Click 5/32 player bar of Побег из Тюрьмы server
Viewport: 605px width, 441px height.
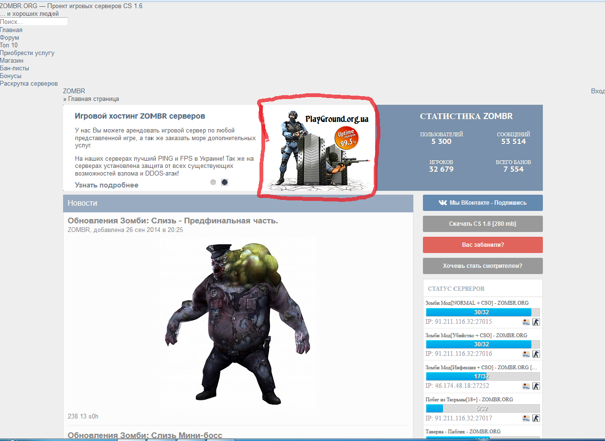[483, 408]
